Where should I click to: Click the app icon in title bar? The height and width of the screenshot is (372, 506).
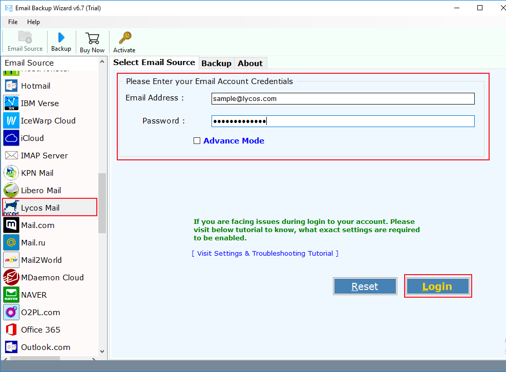[9, 8]
